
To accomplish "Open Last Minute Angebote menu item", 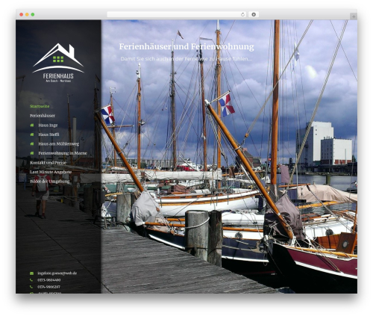I will click(51, 172).
